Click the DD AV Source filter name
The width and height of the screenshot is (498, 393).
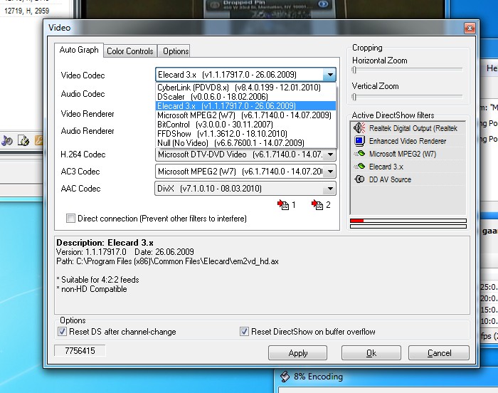(390, 179)
